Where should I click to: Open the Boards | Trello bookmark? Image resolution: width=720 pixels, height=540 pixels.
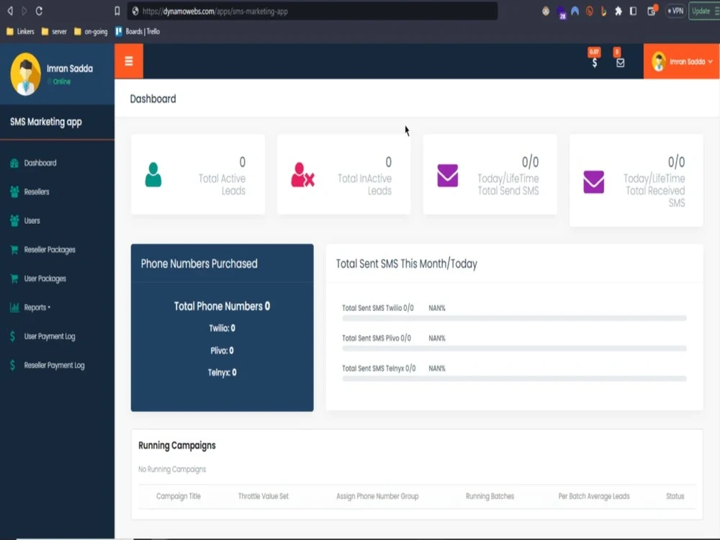pos(138,32)
